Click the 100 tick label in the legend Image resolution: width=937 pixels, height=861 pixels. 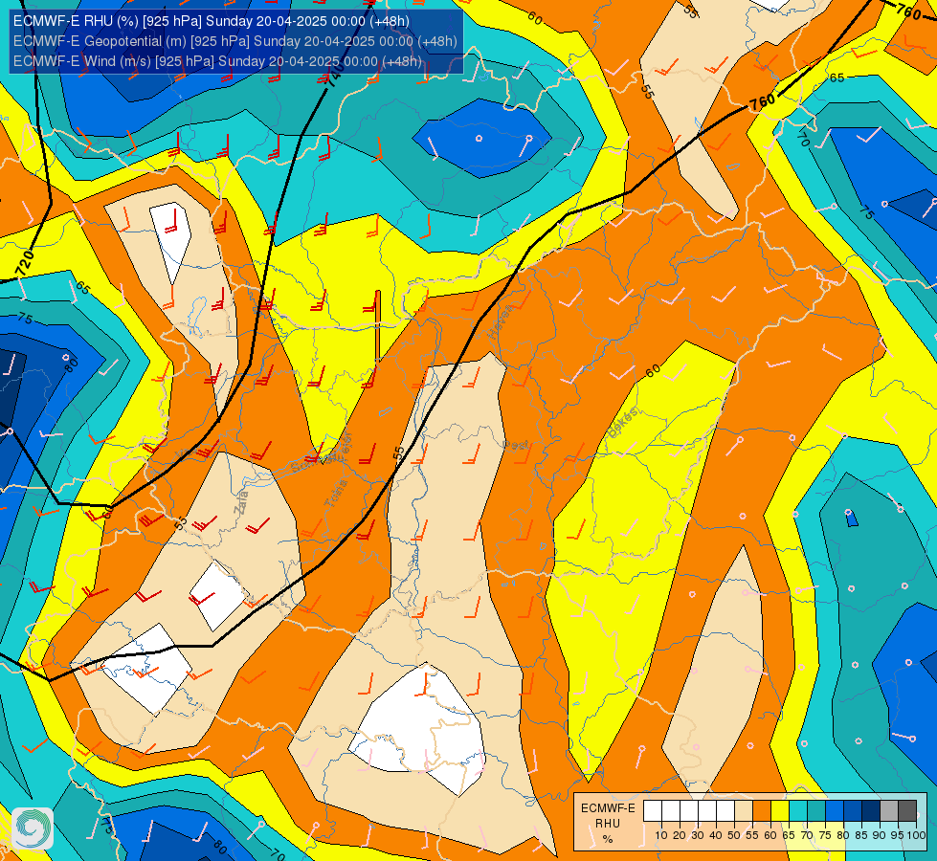click(916, 835)
